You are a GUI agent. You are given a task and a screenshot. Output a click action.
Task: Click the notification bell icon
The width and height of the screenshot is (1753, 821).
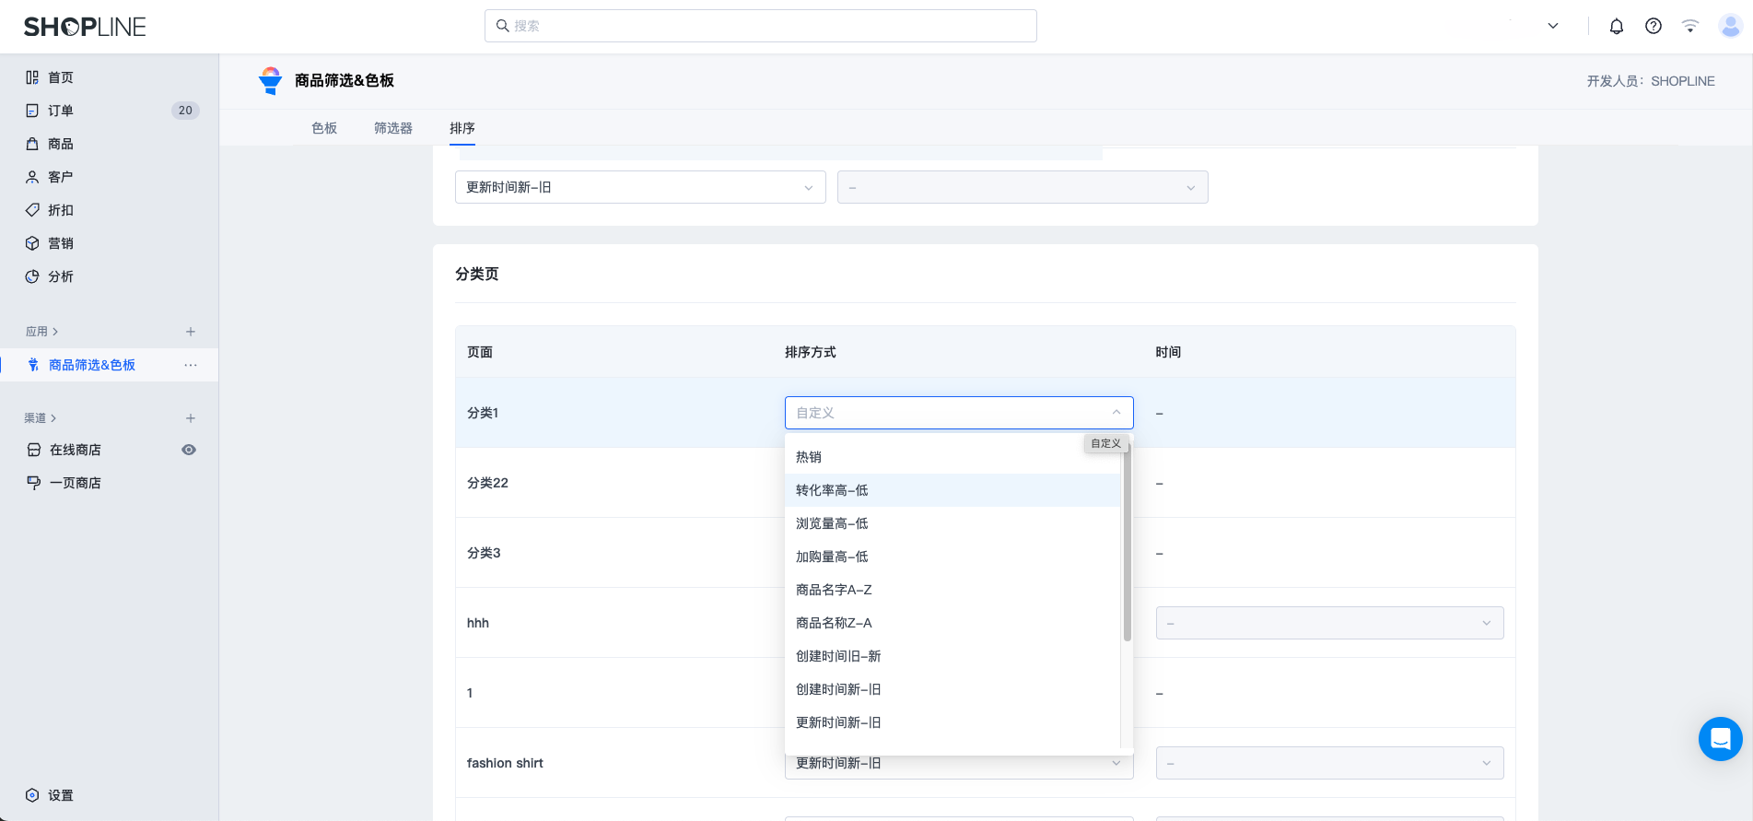coord(1616,26)
